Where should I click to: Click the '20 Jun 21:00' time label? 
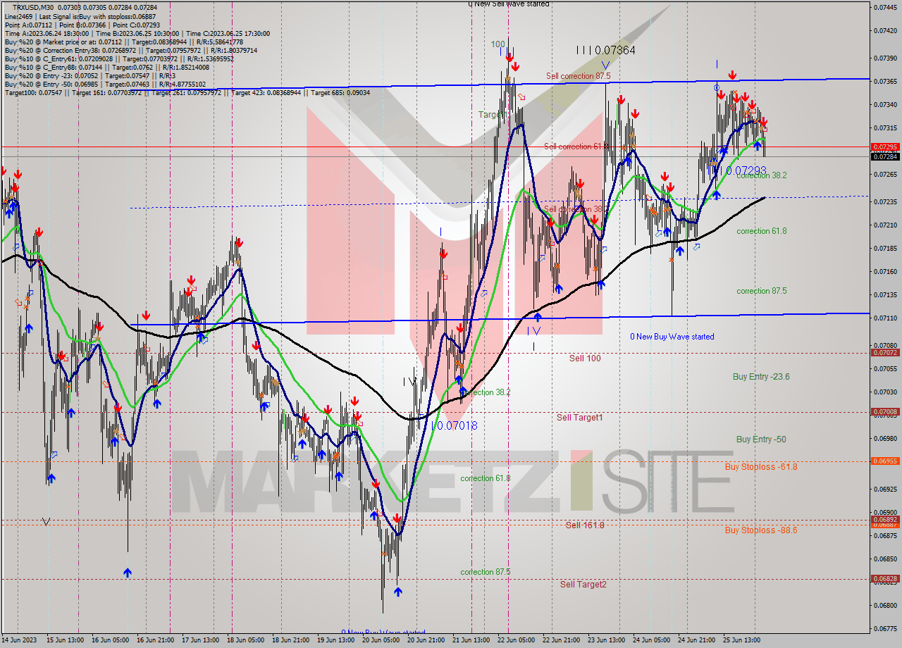[x=426, y=640]
